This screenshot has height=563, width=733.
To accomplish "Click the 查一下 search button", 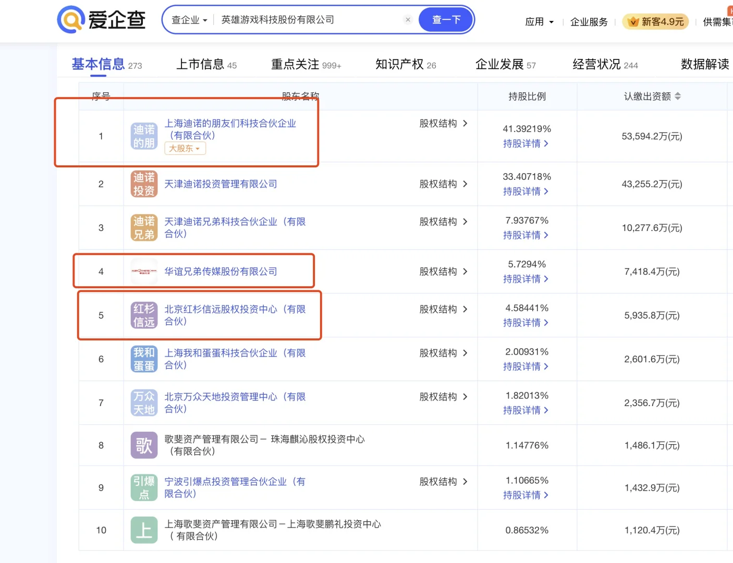I will 446,20.
